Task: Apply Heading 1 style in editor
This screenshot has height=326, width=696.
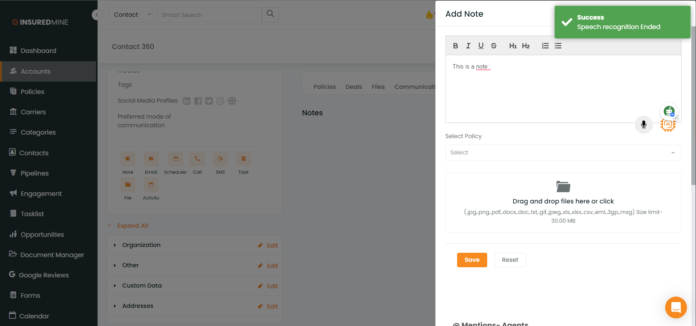Action: coord(513,46)
